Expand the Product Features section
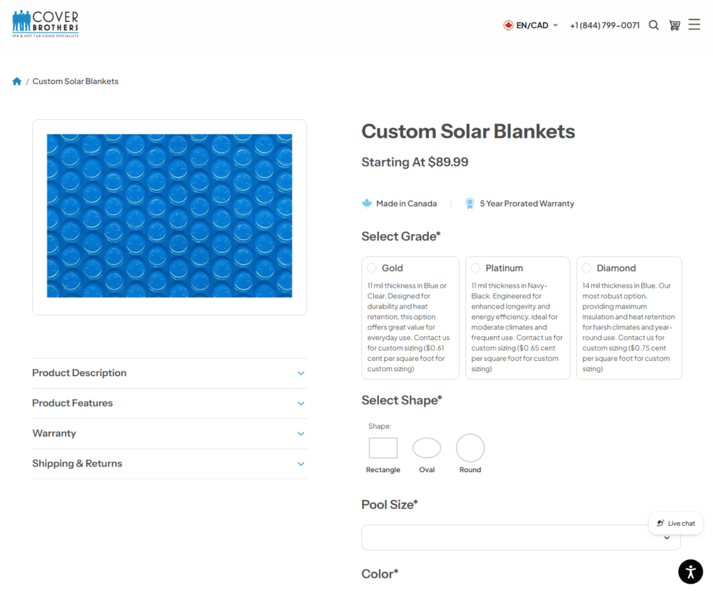This screenshot has width=713, height=594. point(169,403)
